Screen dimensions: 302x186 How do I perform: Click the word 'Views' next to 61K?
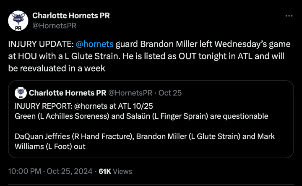pyautogui.click(x=123, y=171)
